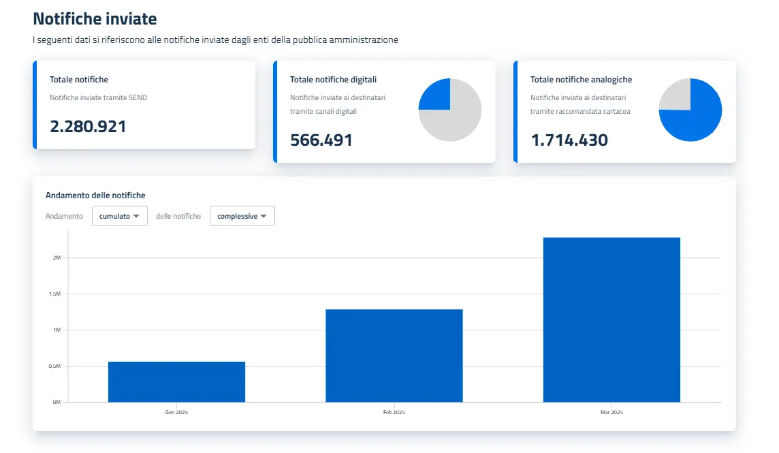Viewport: 779px width, 453px height.
Task: Click the 'Gen 2025' axis label
Action: pyautogui.click(x=176, y=413)
